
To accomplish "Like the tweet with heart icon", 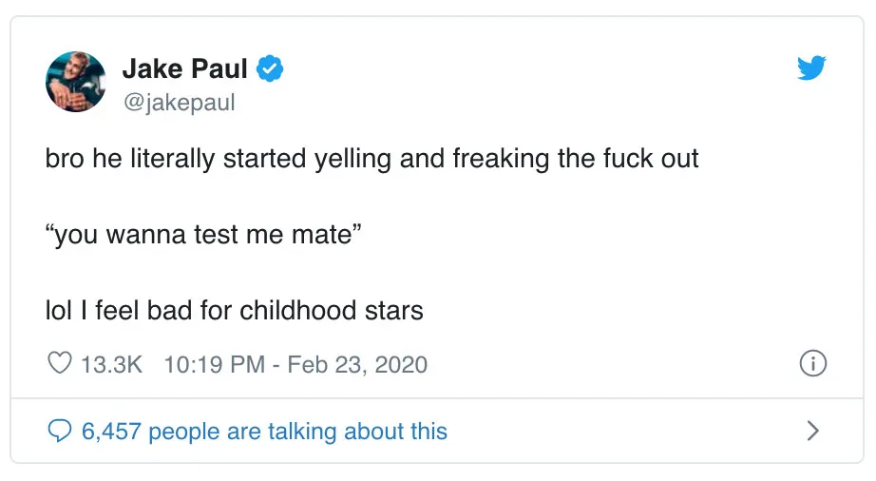I will pyautogui.click(x=60, y=364).
